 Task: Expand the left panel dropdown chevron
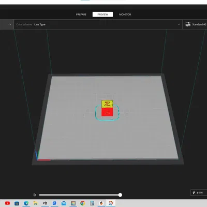coord(10,24)
